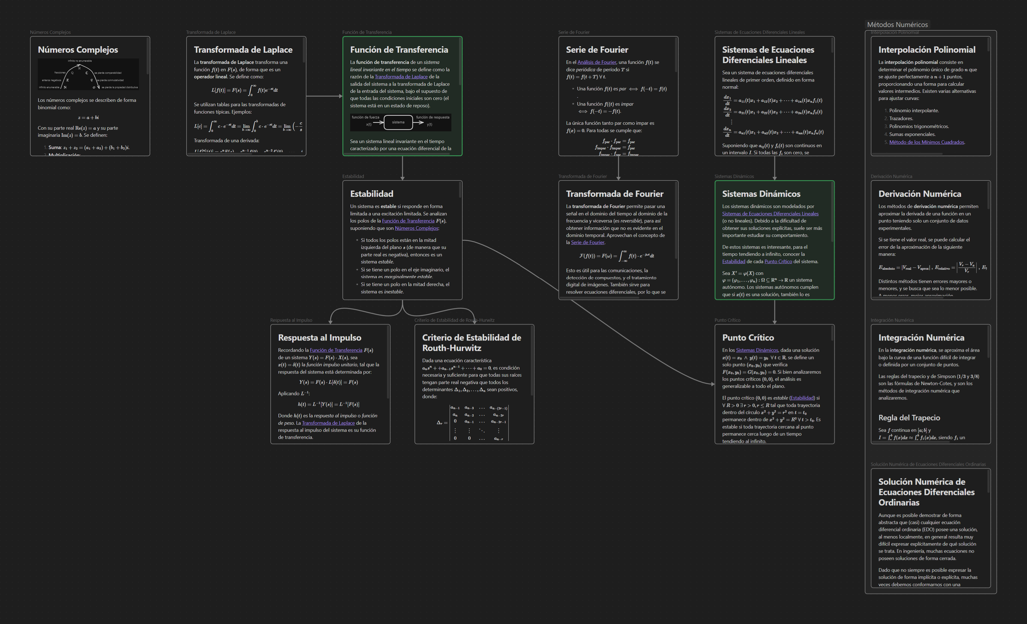Select the Solución Numérica de Ecuaciones Diferenciales Ordinarias card label
Viewport: 1027px width, 624px height.
click(x=928, y=464)
